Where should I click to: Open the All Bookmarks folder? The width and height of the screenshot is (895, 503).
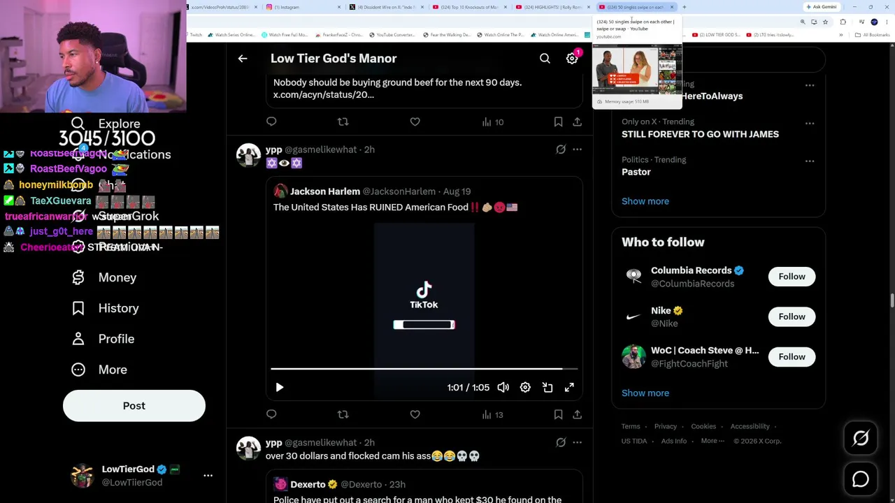873,35
